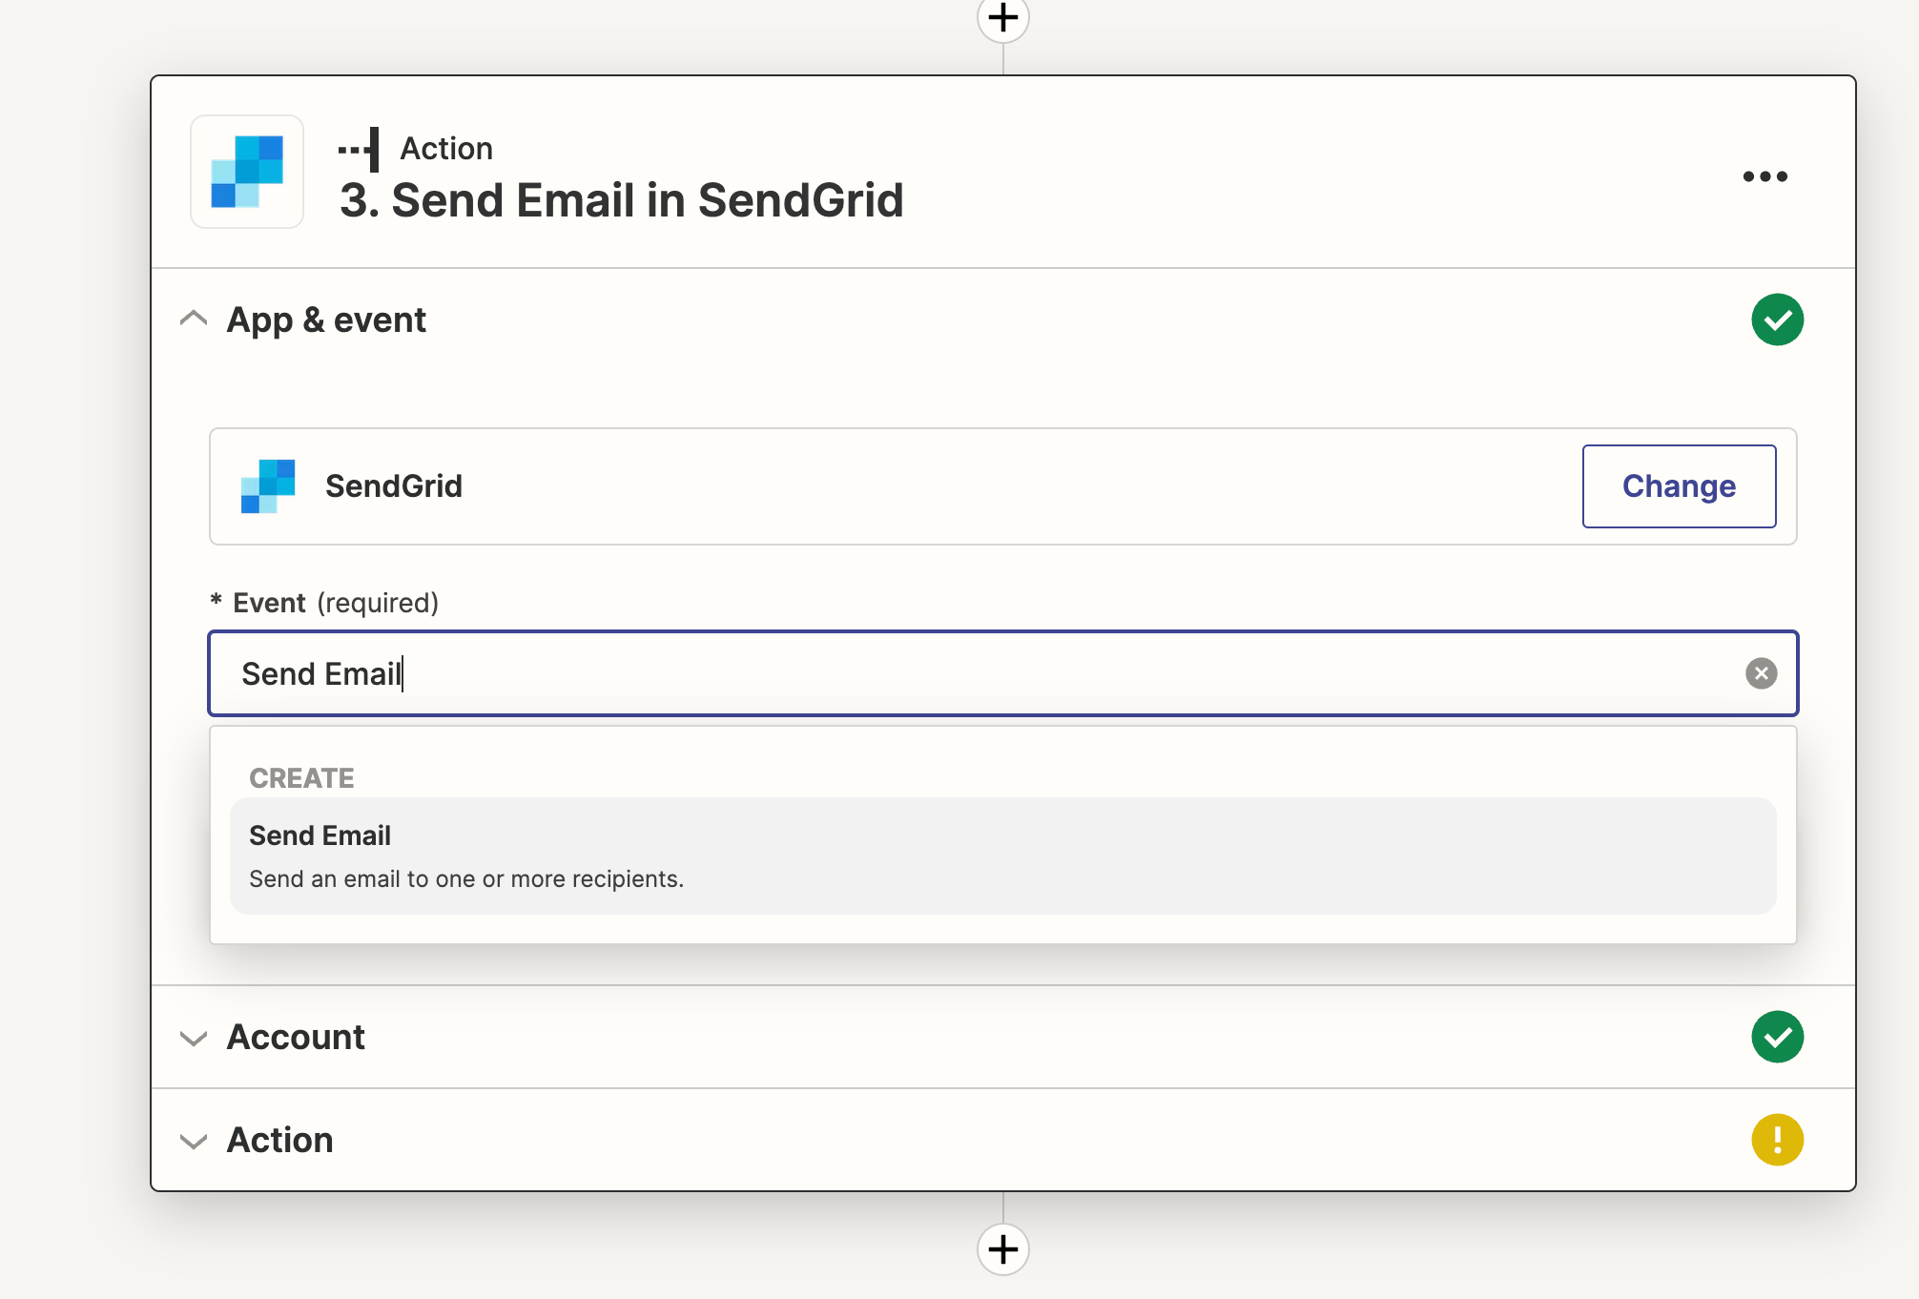
Task: Click the Account section title text
Action: pos(296,1038)
